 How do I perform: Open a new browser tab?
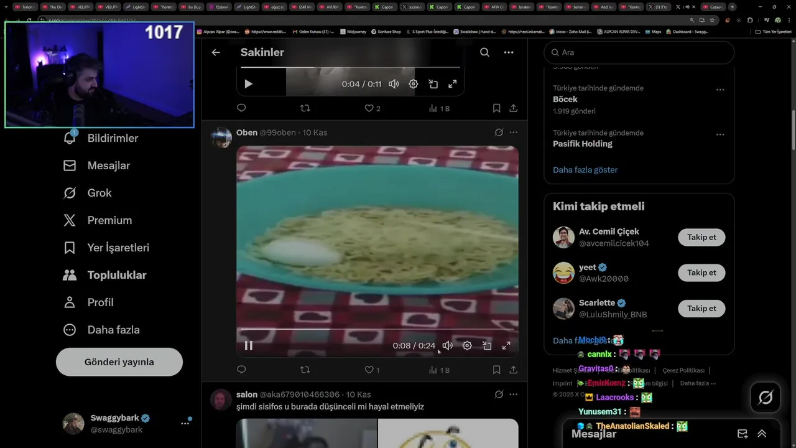click(732, 7)
